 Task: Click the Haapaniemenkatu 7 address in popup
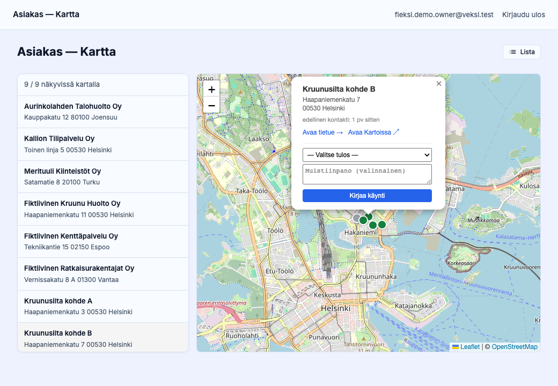(332, 100)
